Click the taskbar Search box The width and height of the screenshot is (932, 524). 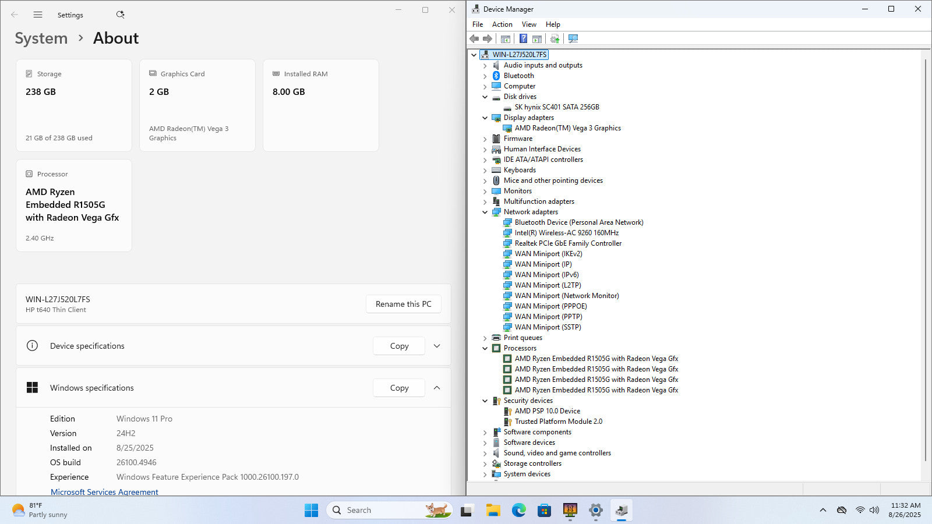[x=379, y=510]
